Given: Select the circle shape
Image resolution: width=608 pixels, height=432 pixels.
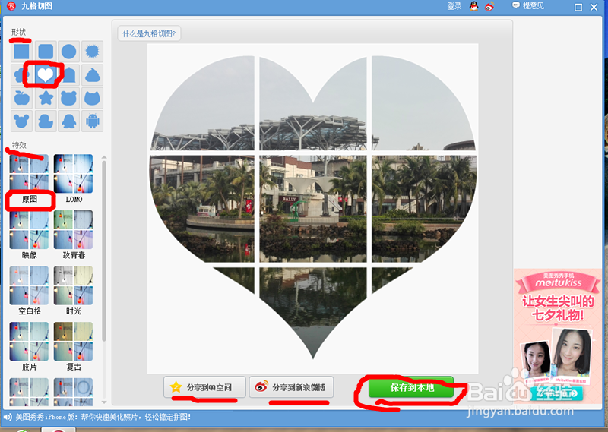Looking at the screenshot, I should point(68,52).
